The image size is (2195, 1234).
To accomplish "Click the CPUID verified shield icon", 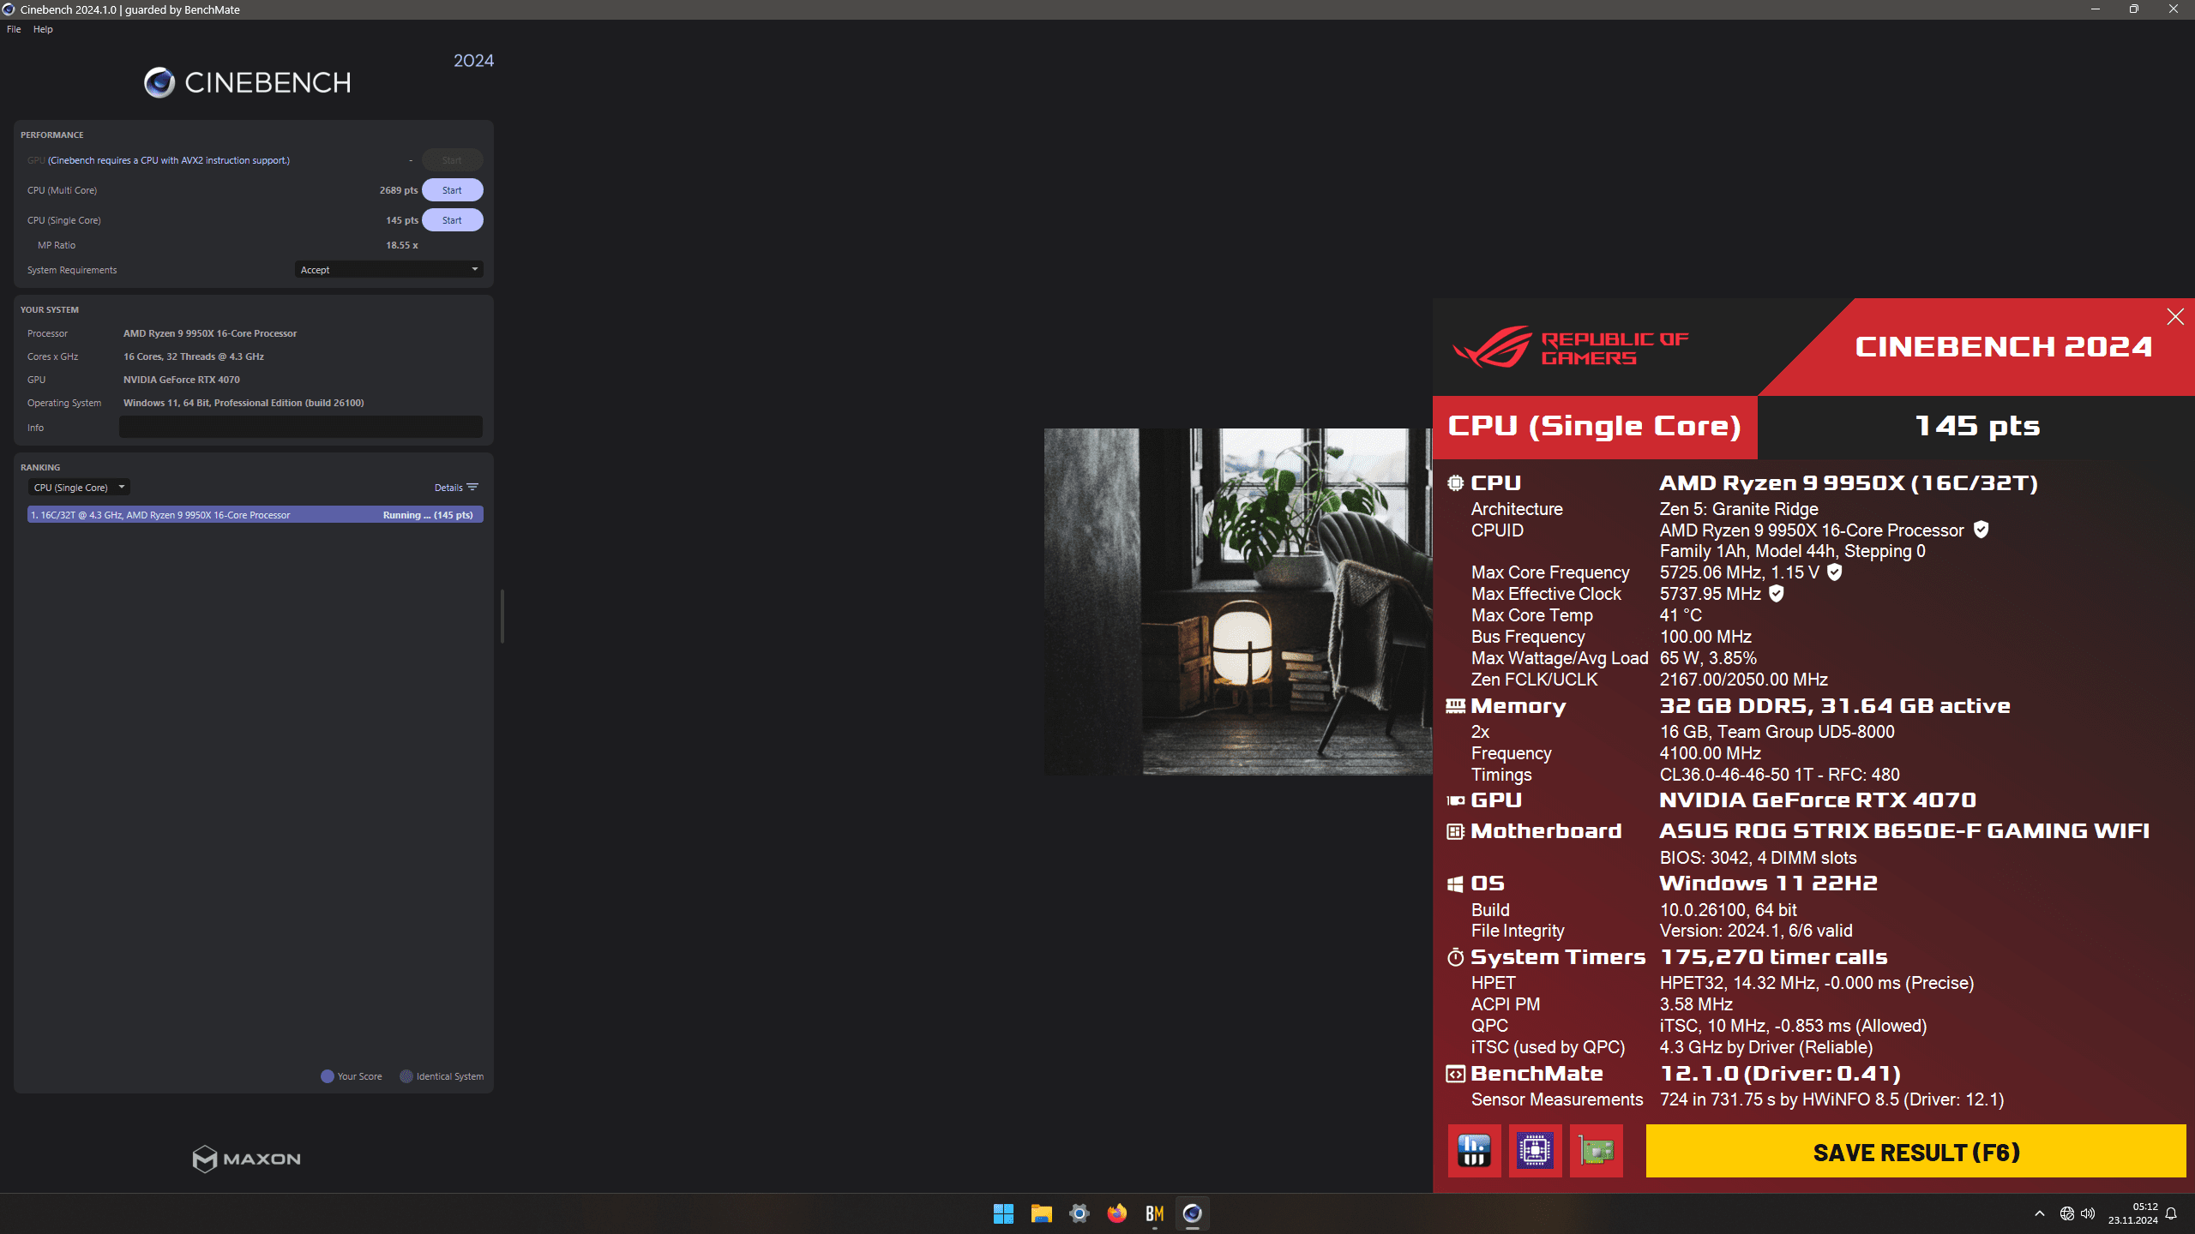I will pyautogui.click(x=1981, y=530).
